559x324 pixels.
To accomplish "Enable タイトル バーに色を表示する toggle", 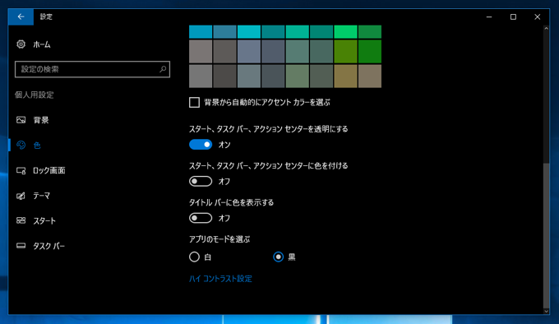I will (201, 218).
